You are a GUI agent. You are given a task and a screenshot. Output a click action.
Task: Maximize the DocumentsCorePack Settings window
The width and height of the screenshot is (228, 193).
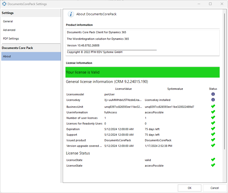click(210, 4)
